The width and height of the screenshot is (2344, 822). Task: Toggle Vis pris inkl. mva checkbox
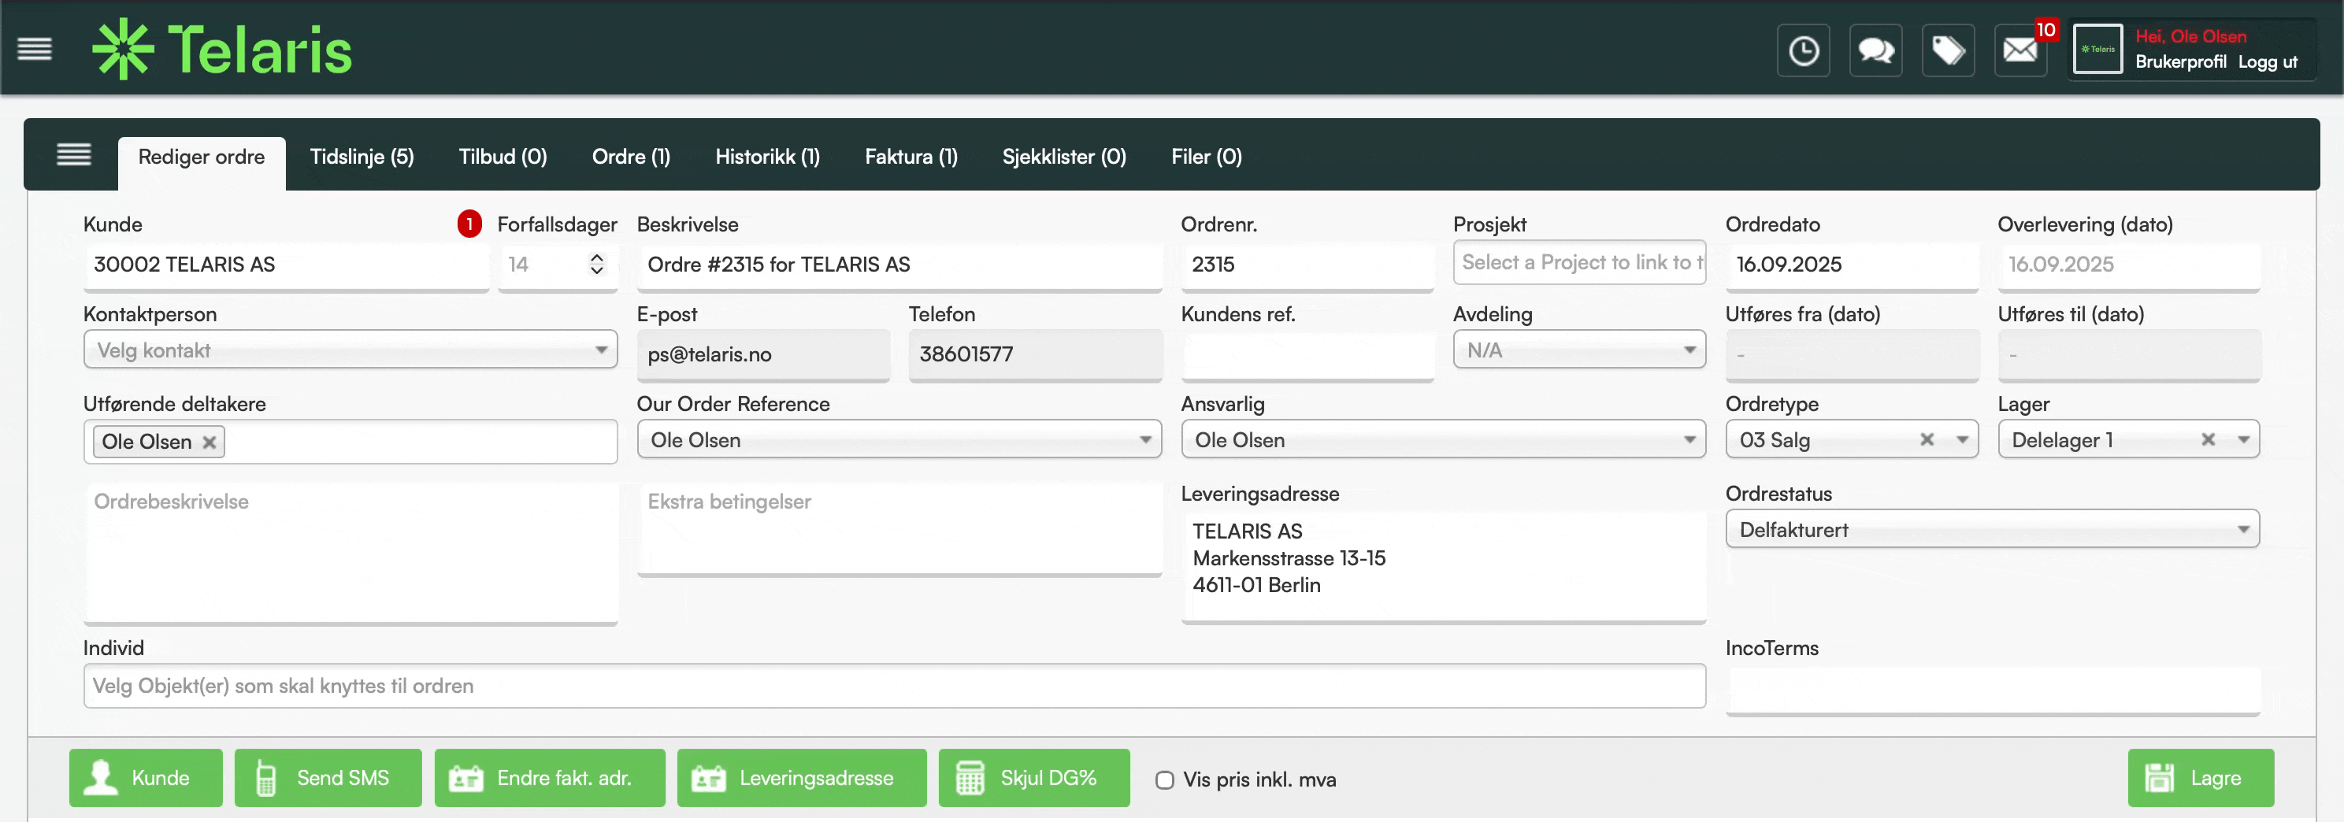tap(1164, 779)
